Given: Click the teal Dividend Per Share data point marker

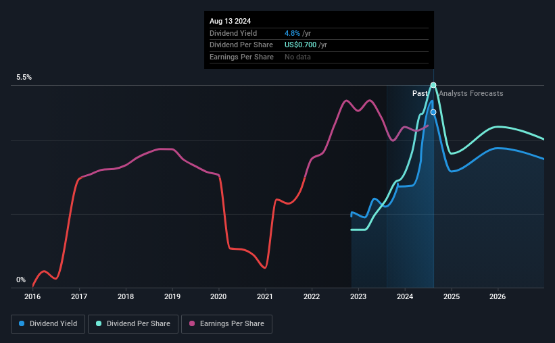Looking at the screenshot, I should click(433, 85).
